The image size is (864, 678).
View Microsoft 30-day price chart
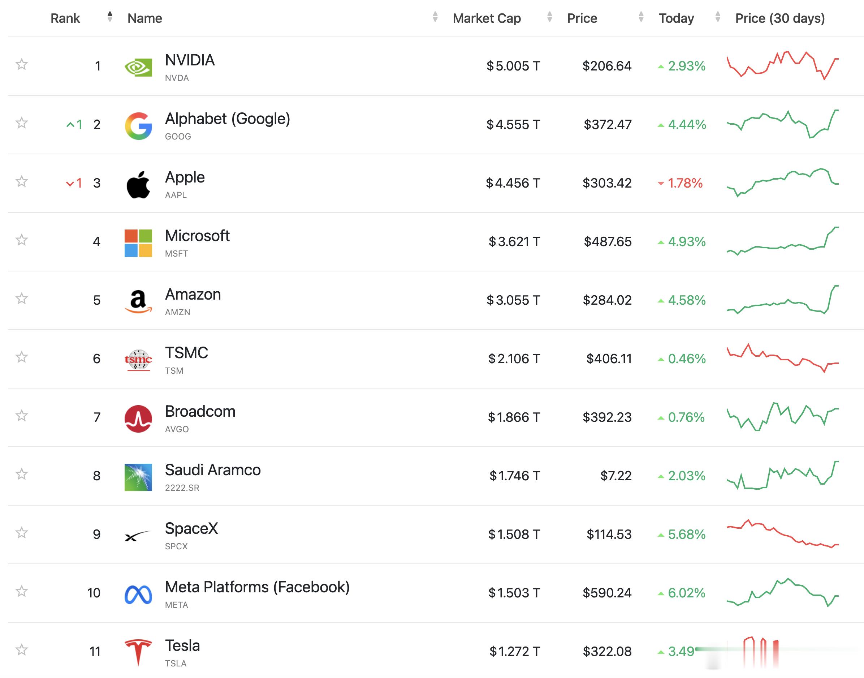(782, 241)
